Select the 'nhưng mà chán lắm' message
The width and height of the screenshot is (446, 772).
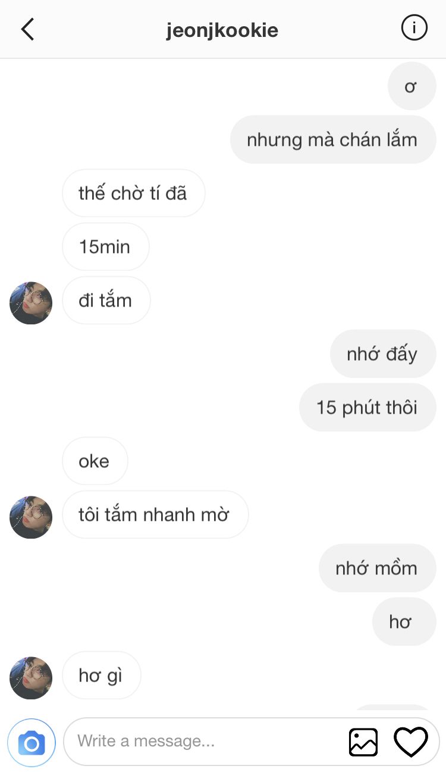click(x=333, y=140)
